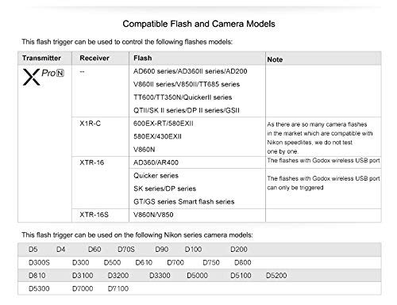Click the XPro N transmitter logo

[x=44, y=77]
